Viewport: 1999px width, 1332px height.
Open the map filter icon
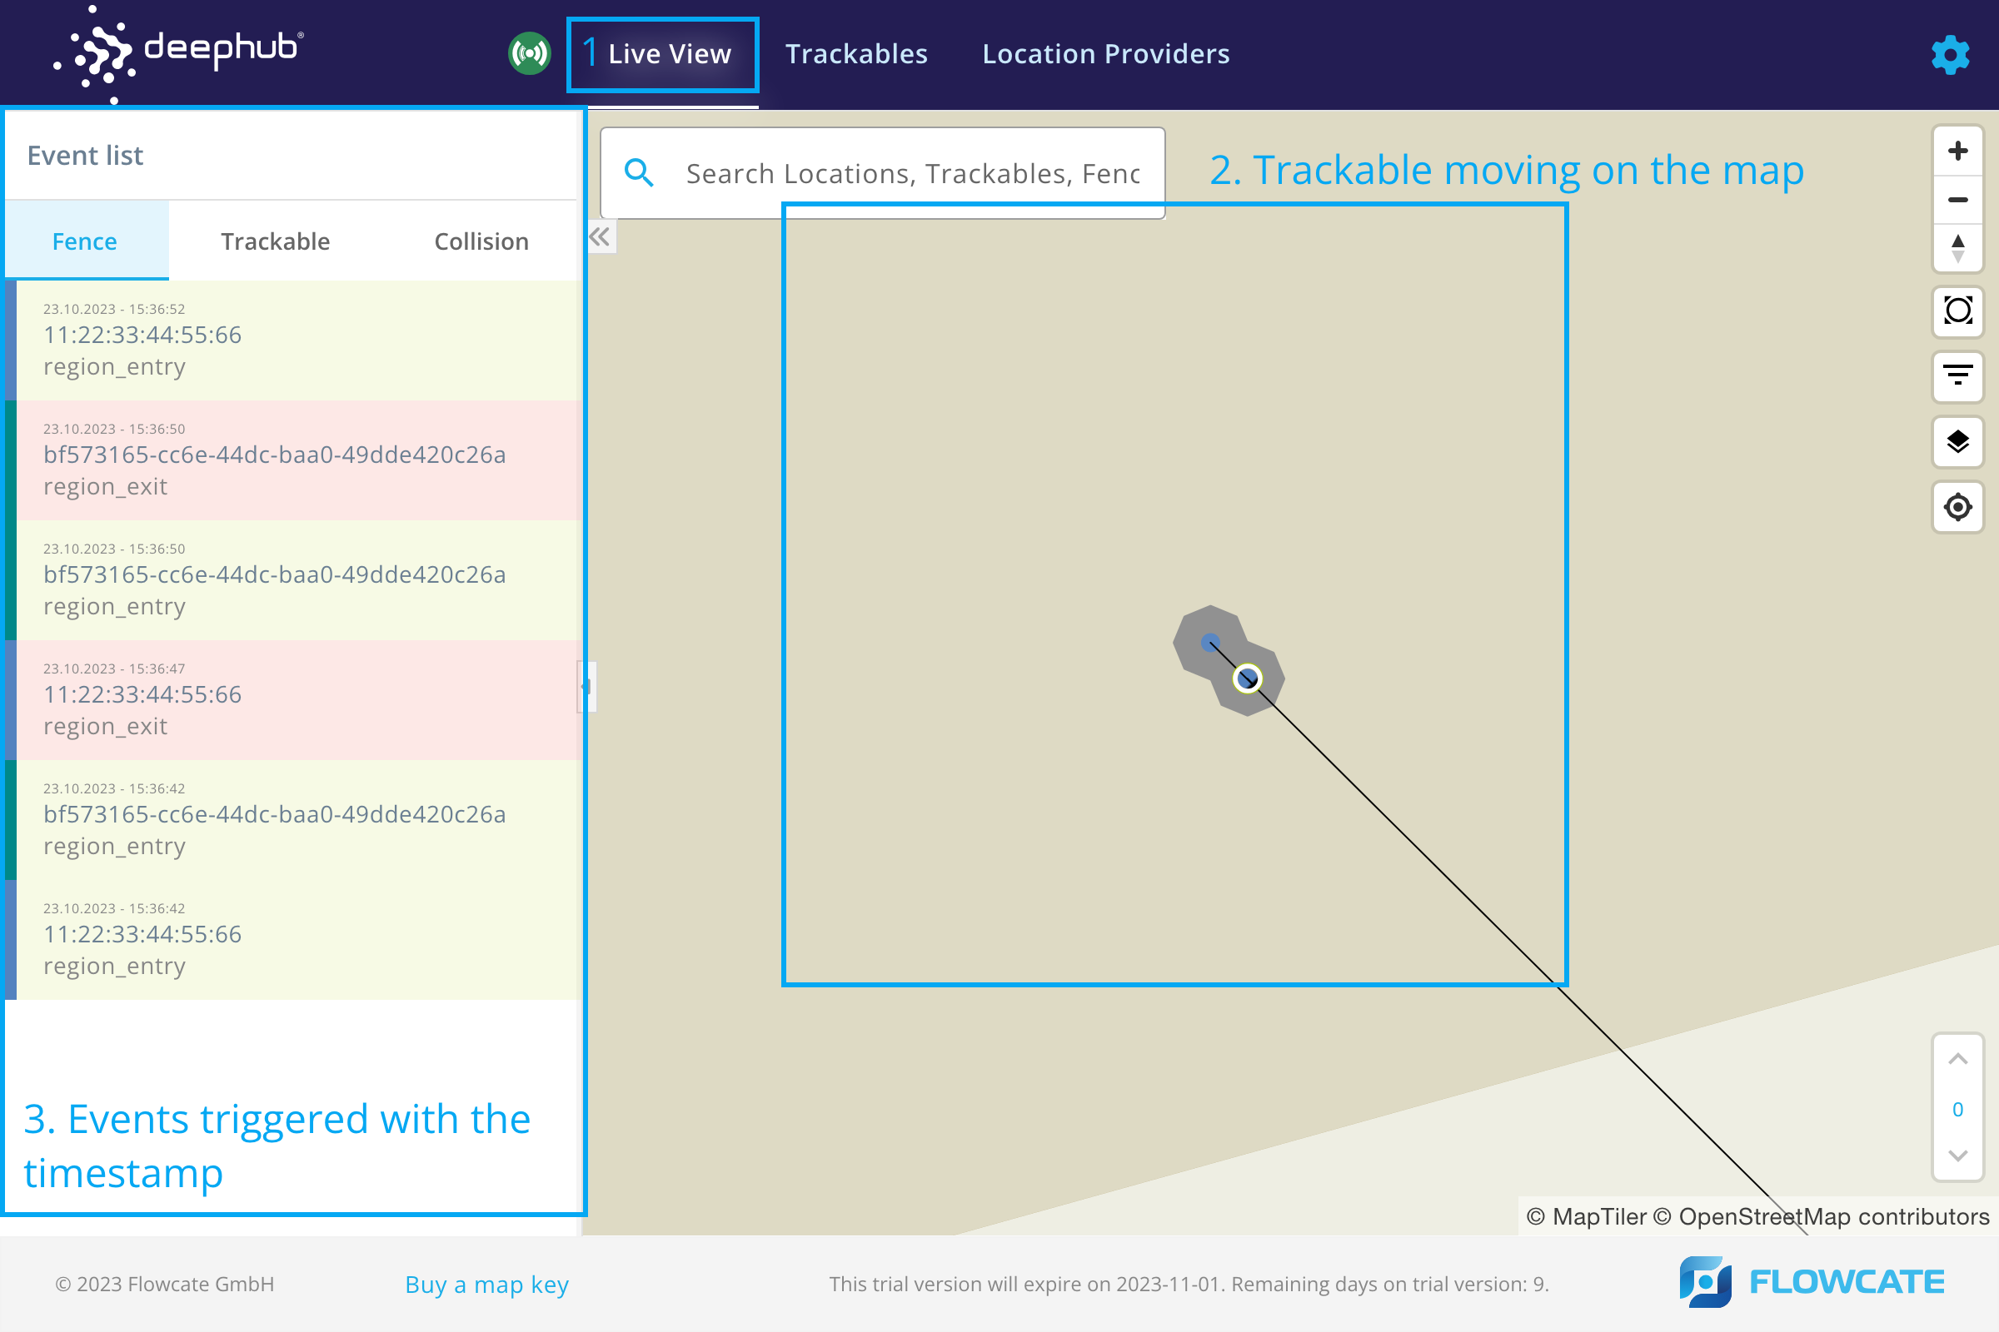(x=1958, y=376)
